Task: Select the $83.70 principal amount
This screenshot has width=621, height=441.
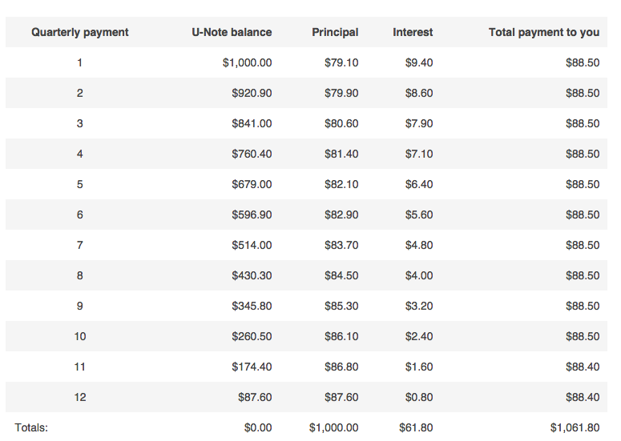Action: coord(341,245)
